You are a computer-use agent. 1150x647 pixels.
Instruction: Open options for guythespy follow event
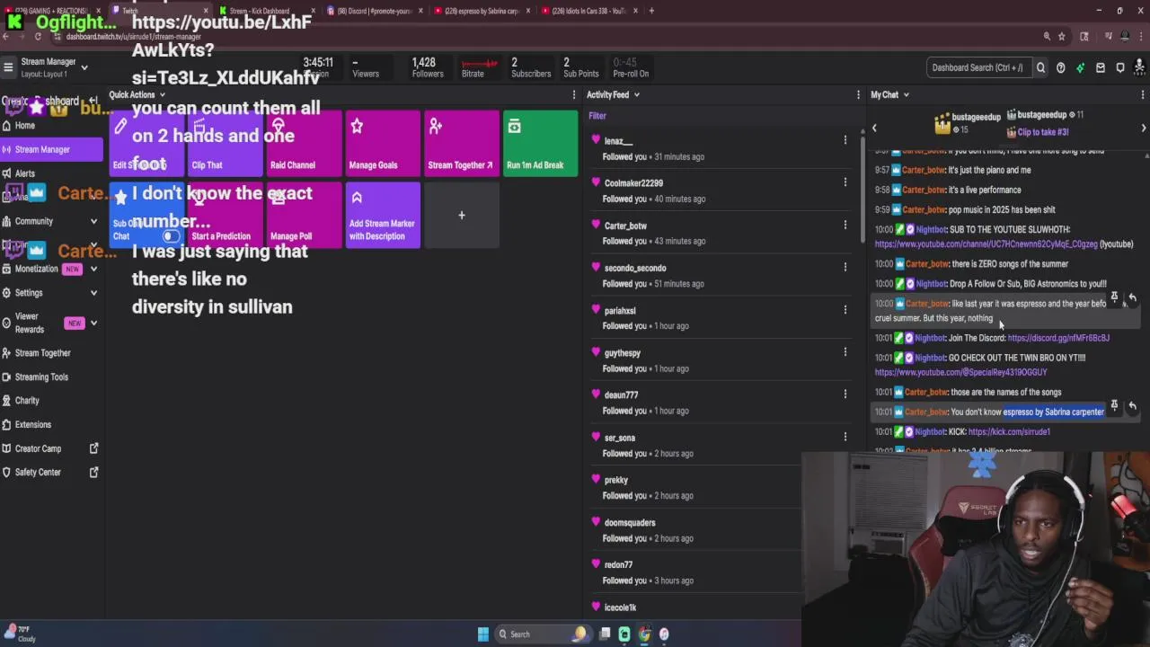(845, 352)
